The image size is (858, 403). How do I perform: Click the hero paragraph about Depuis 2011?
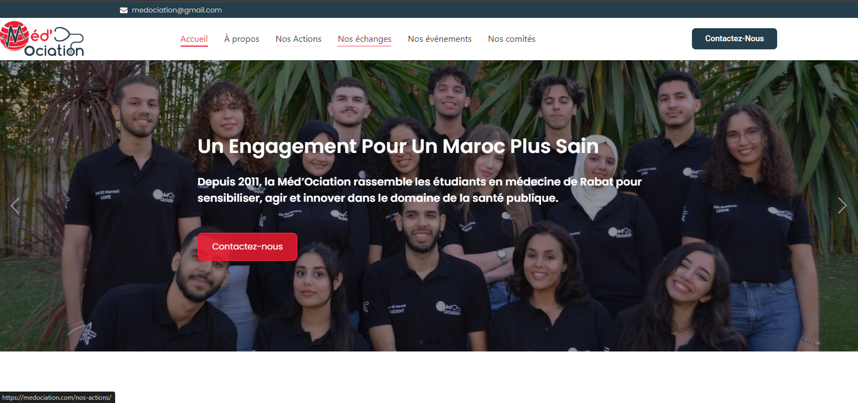420,190
